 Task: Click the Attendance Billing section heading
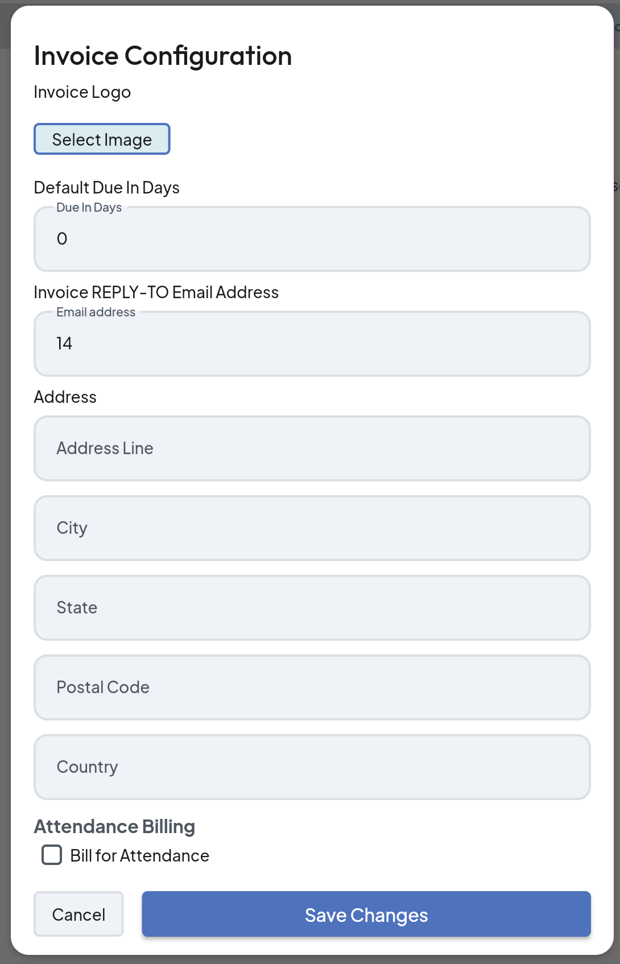click(x=114, y=826)
